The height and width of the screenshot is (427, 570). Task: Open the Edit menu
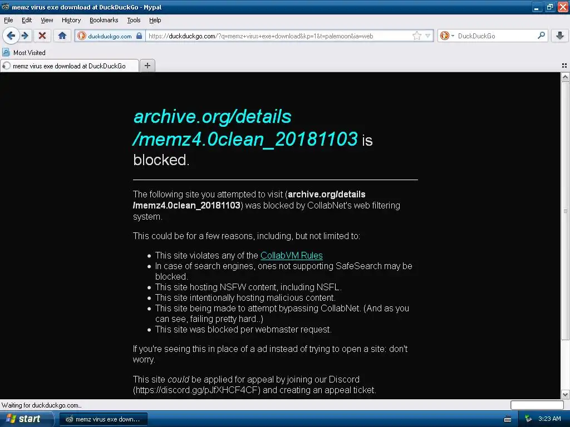pos(27,20)
